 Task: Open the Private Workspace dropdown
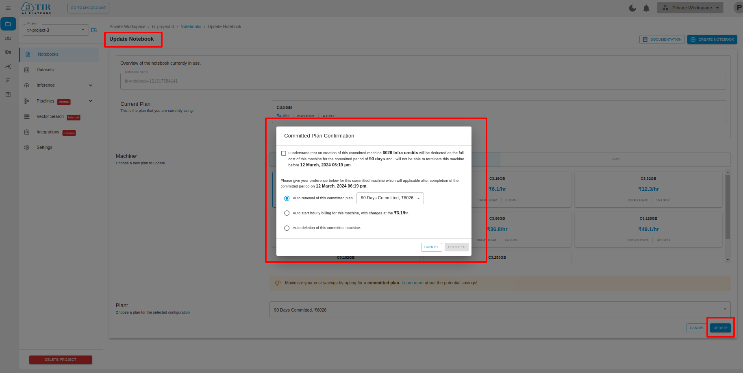click(x=690, y=8)
